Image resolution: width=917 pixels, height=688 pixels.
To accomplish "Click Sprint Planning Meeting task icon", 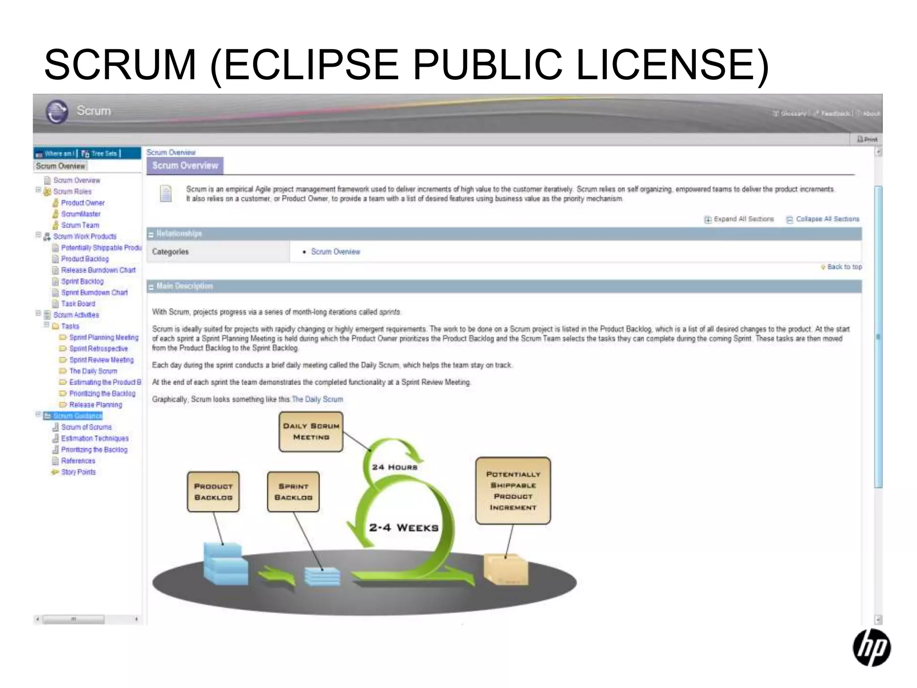I will [63, 337].
